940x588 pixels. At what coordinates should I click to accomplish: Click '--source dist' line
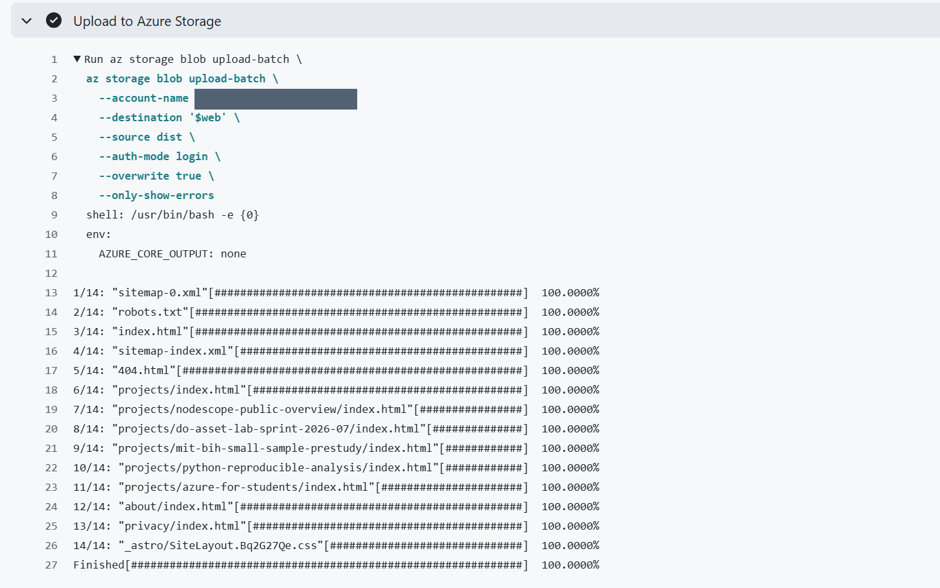[x=147, y=137]
